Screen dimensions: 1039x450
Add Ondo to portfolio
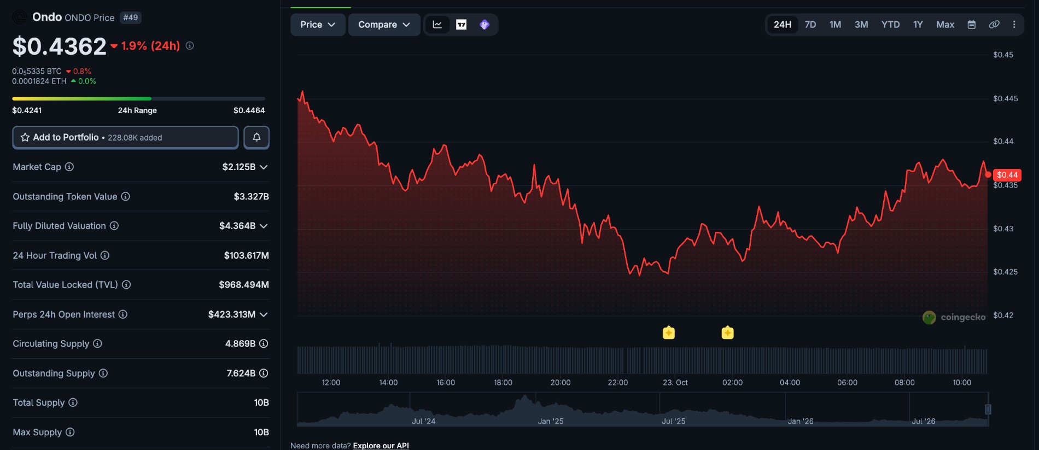coord(125,137)
